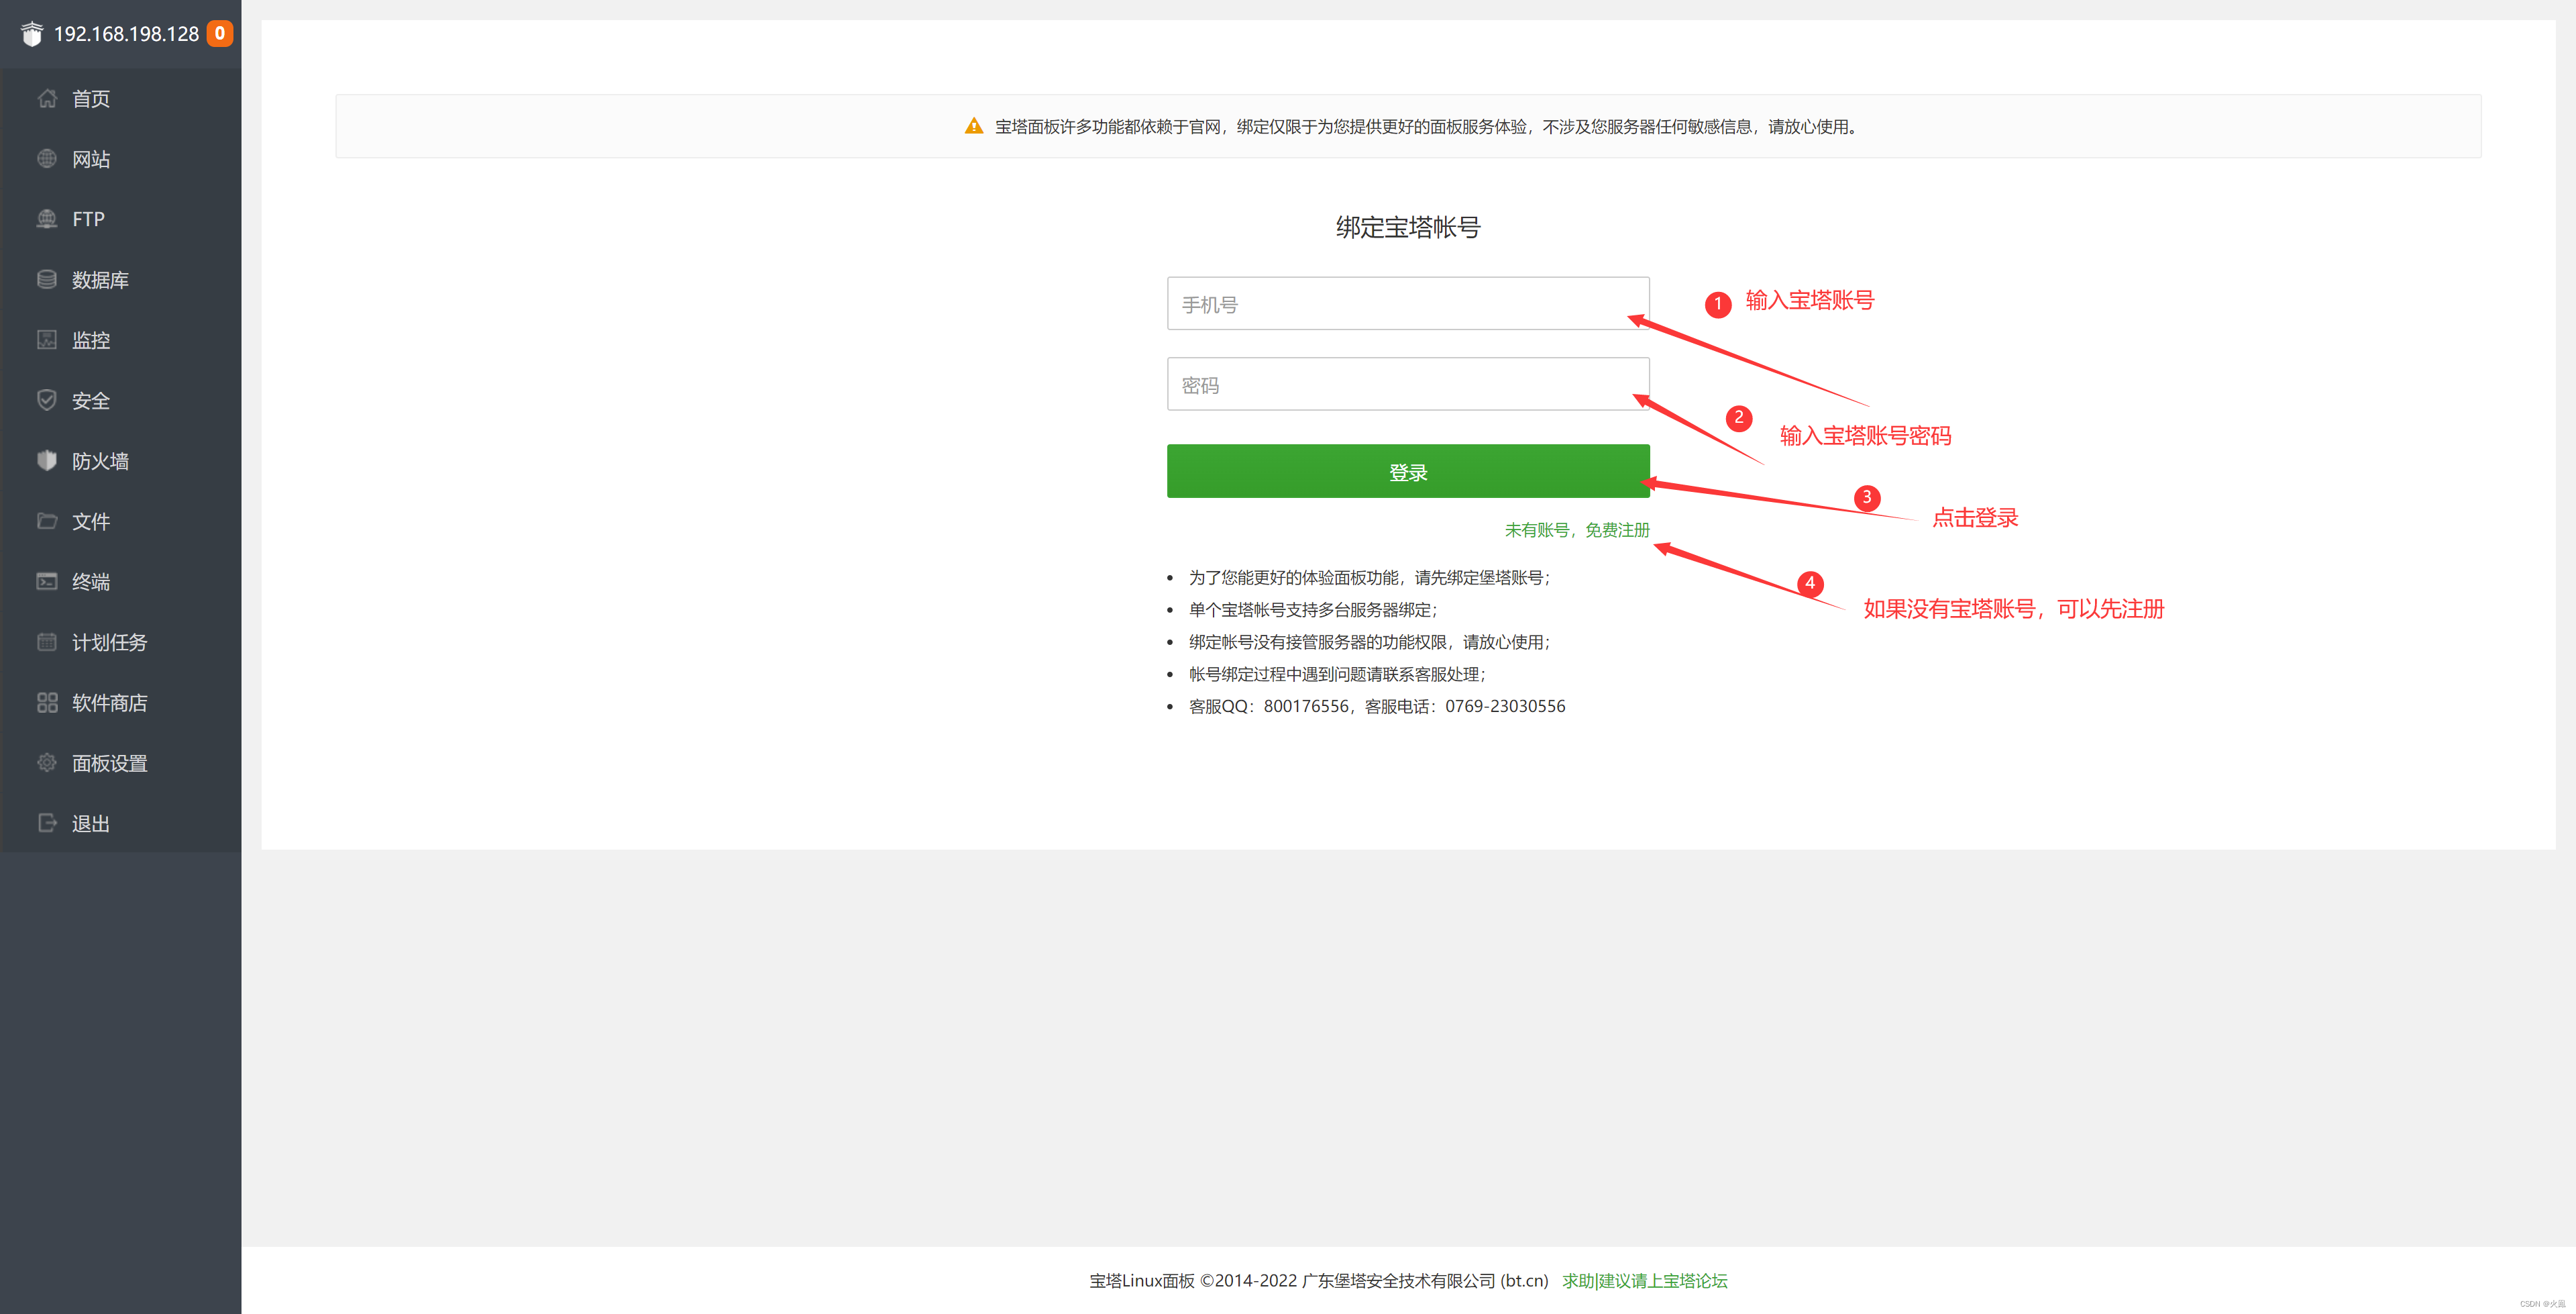Click the folder icon beside 文件

tap(47, 520)
